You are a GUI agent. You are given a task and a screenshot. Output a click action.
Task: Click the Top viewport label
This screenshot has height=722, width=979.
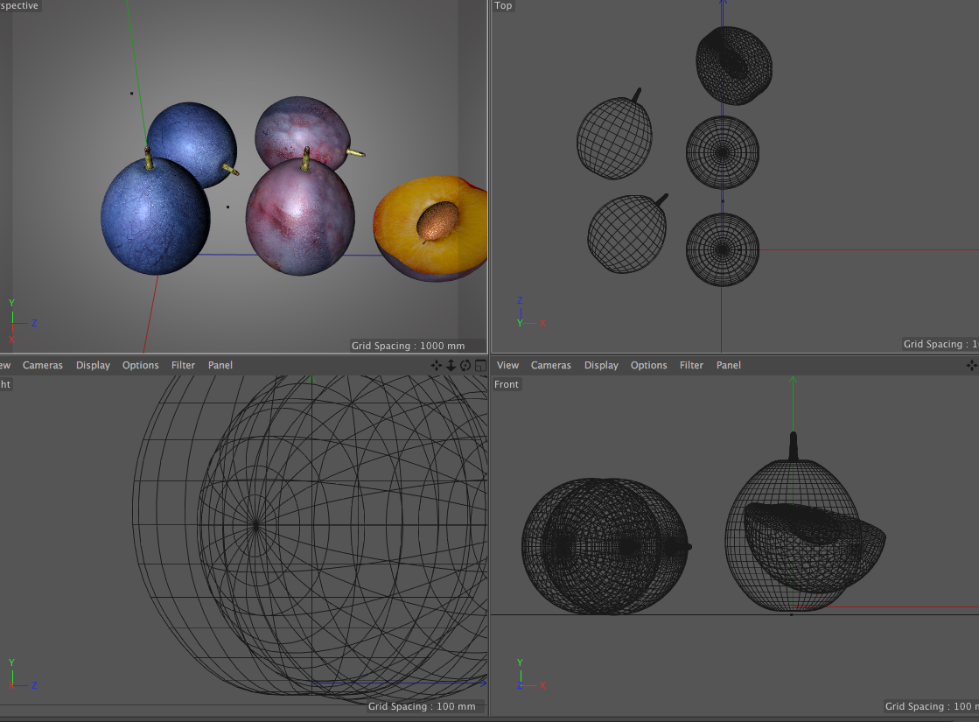click(x=503, y=6)
